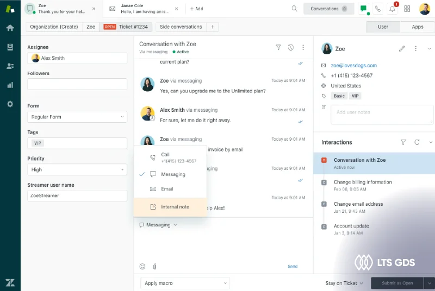Choose Email from the channel menu

point(167,189)
